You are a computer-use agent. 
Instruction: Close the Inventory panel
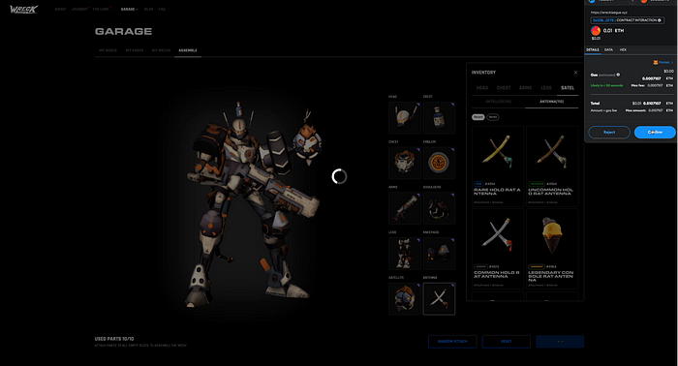coord(575,73)
